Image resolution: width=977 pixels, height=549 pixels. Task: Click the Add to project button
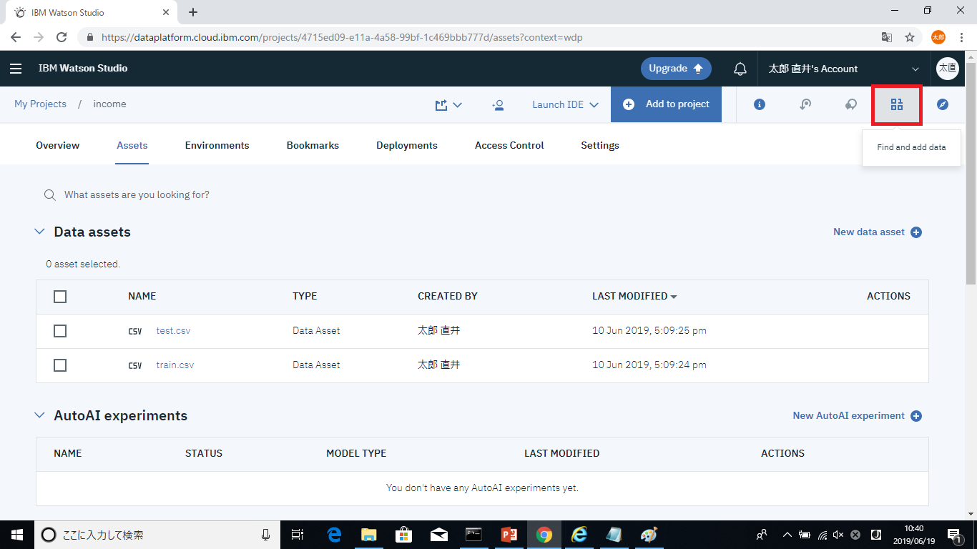click(x=666, y=104)
